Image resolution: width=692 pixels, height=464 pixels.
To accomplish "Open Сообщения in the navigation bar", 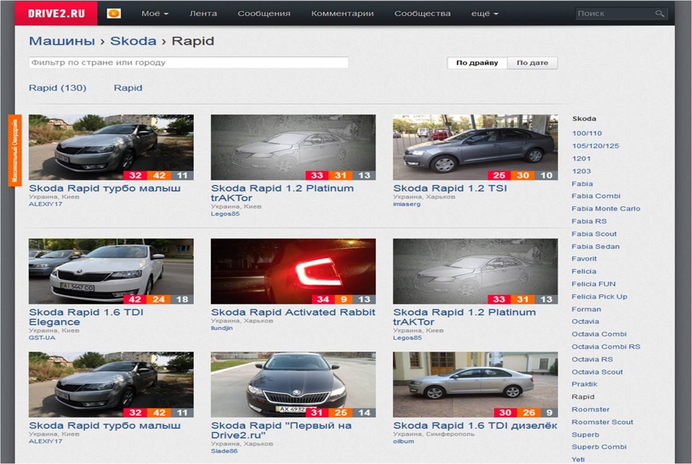I will 264,14.
